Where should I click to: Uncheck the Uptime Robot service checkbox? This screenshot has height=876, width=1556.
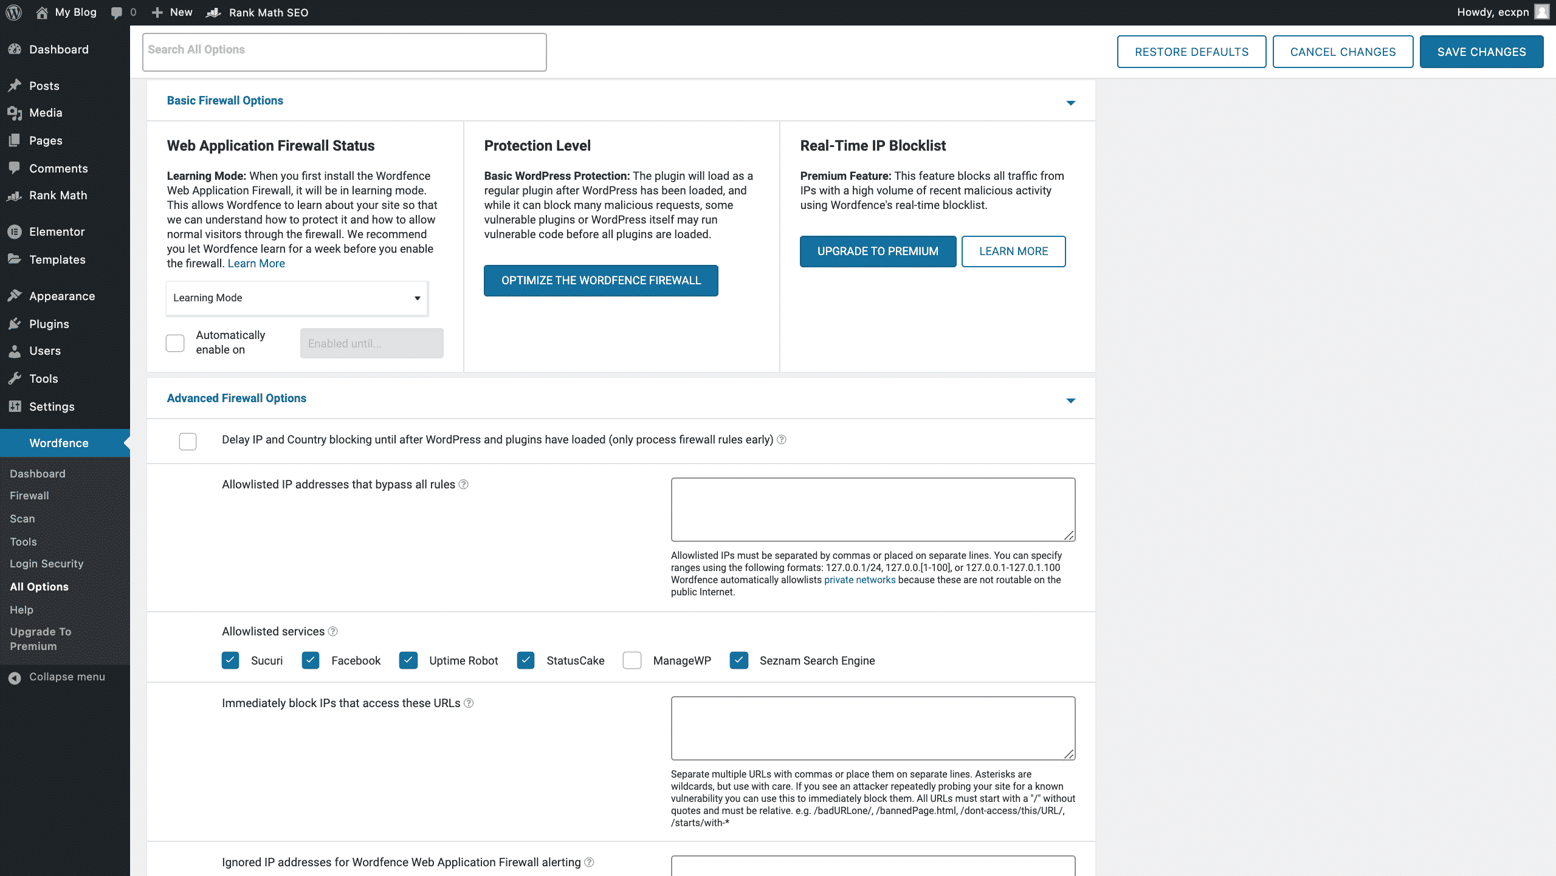408,660
